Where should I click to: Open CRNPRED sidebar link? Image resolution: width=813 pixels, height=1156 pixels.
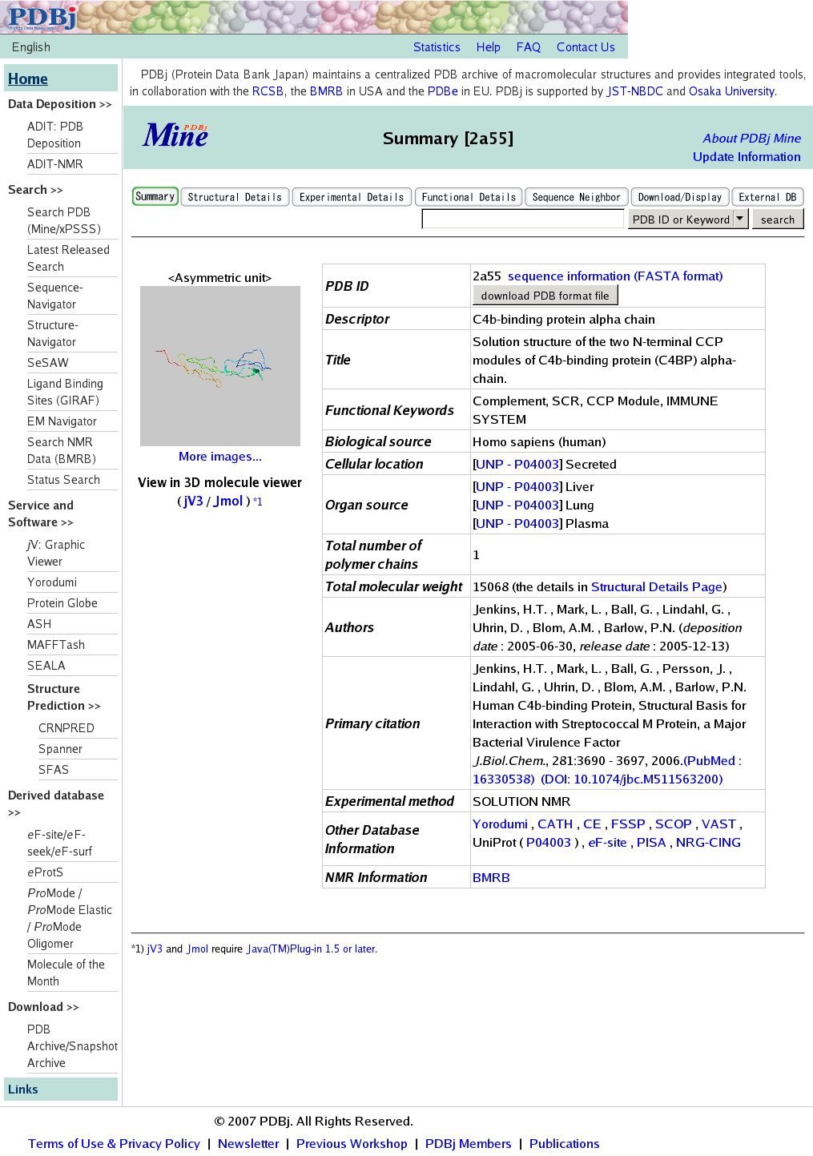[x=66, y=728]
